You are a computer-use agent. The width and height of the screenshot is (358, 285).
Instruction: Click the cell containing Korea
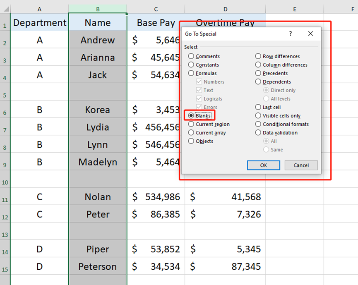coord(98,110)
